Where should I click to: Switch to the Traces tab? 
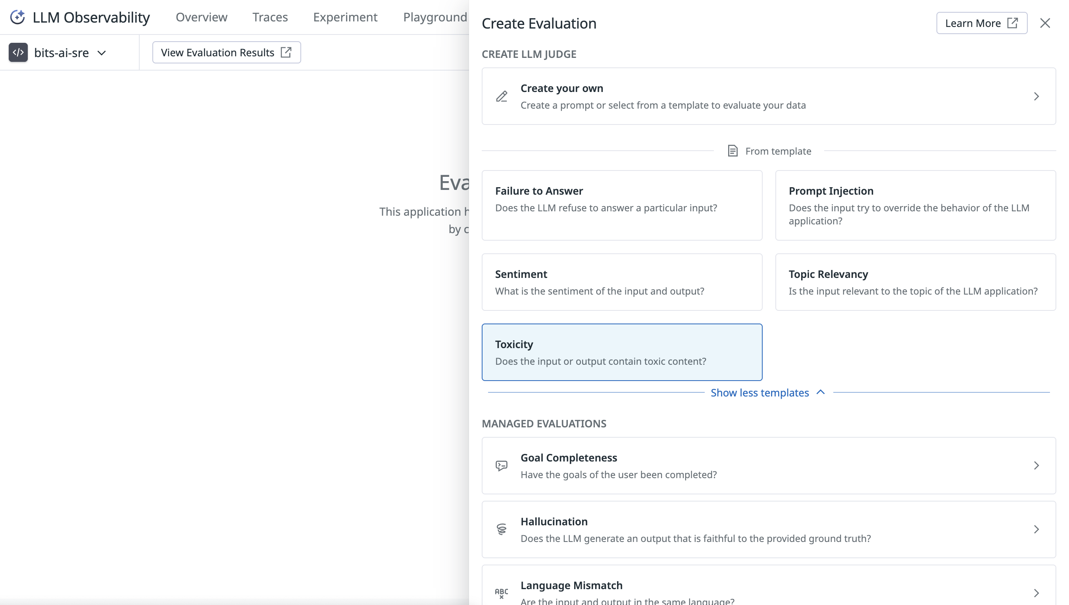click(x=270, y=17)
